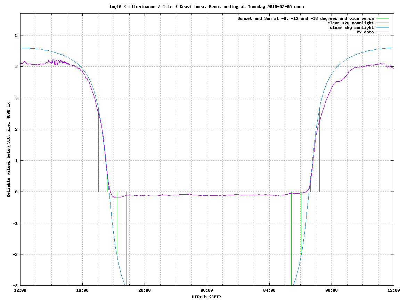The image size is (400, 300).
Task: Click the y-axis tick label -1
Action: click(x=15, y=223)
